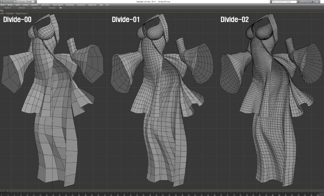
Task: Toggle the ribbon display options icon after Populate
Action: (61, 8)
